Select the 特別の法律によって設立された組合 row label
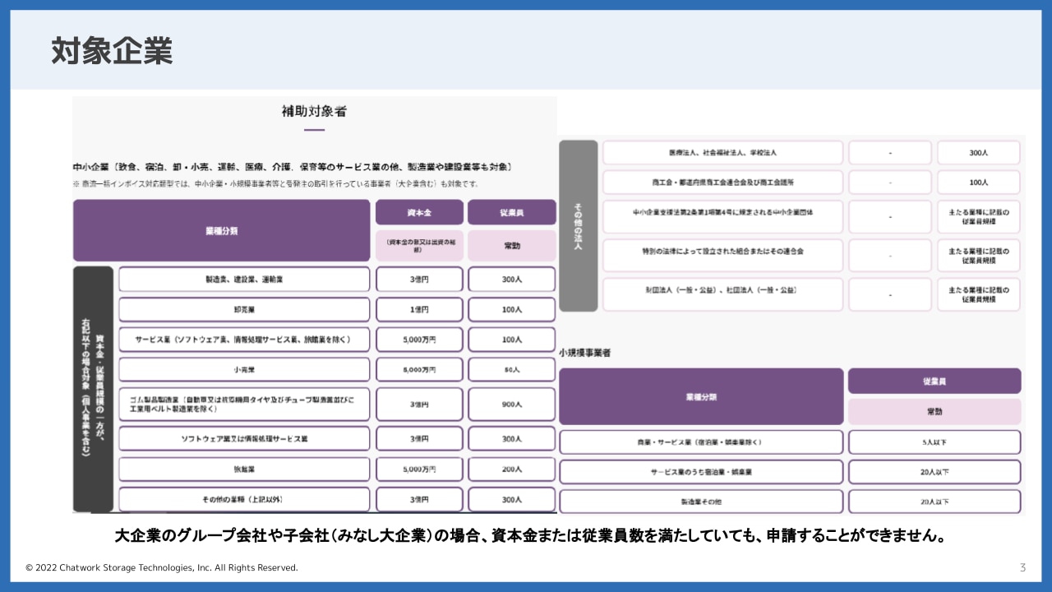The width and height of the screenshot is (1052, 592). pos(723,256)
